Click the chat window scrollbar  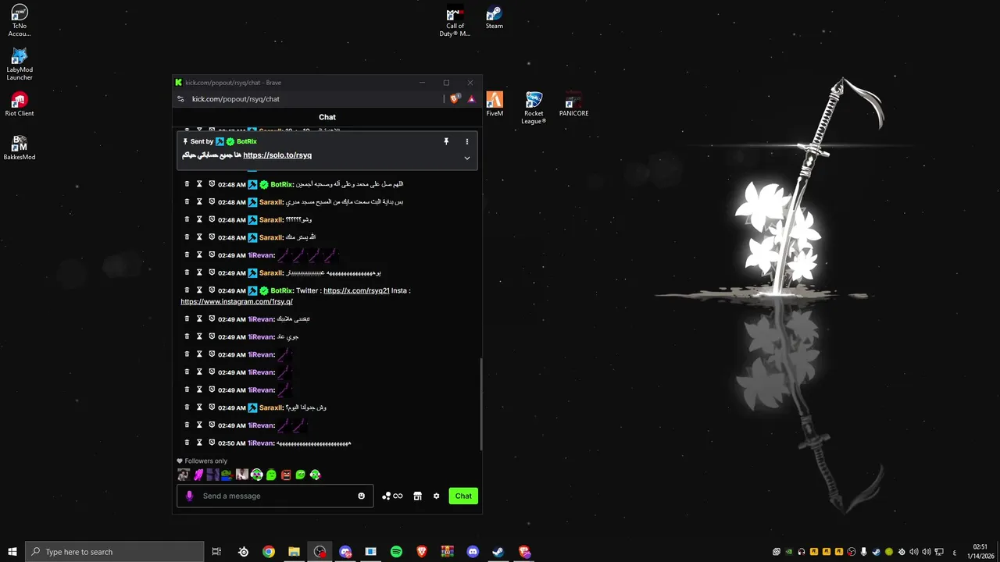pos(480,404)
